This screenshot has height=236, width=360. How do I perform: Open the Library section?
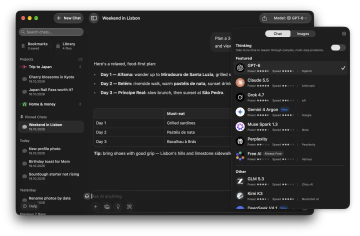(66, 46)
